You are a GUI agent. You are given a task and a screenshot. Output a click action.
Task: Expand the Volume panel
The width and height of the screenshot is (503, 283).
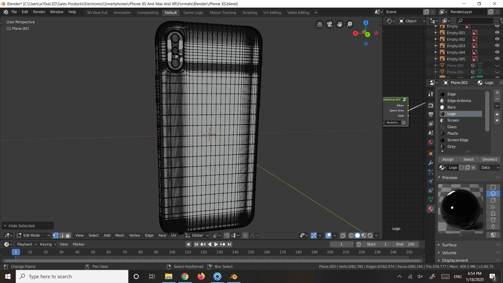449,253
